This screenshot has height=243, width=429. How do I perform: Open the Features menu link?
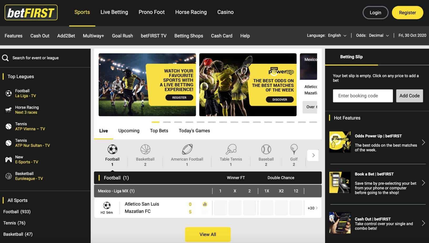13,36
